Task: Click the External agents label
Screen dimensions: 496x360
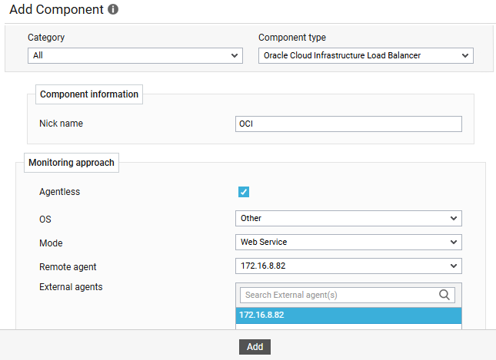Action: pos(71,287)
